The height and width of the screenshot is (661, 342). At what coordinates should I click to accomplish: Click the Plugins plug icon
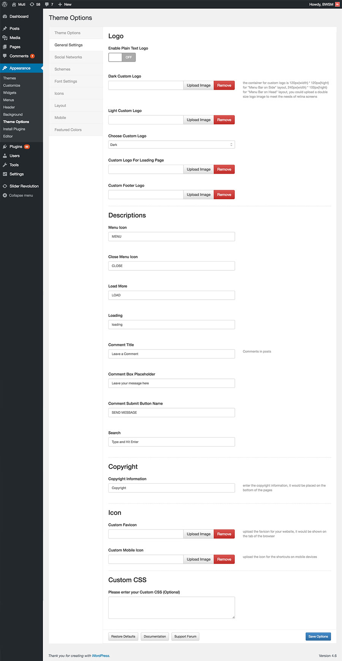tap(5, 146)
